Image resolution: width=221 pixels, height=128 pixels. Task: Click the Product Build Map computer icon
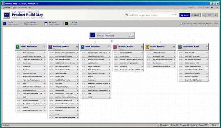click(6, 15)
